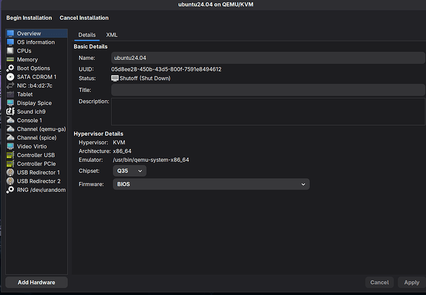Select Overview label in hardware list
426x295 pixels.
(x=29, y=34)
